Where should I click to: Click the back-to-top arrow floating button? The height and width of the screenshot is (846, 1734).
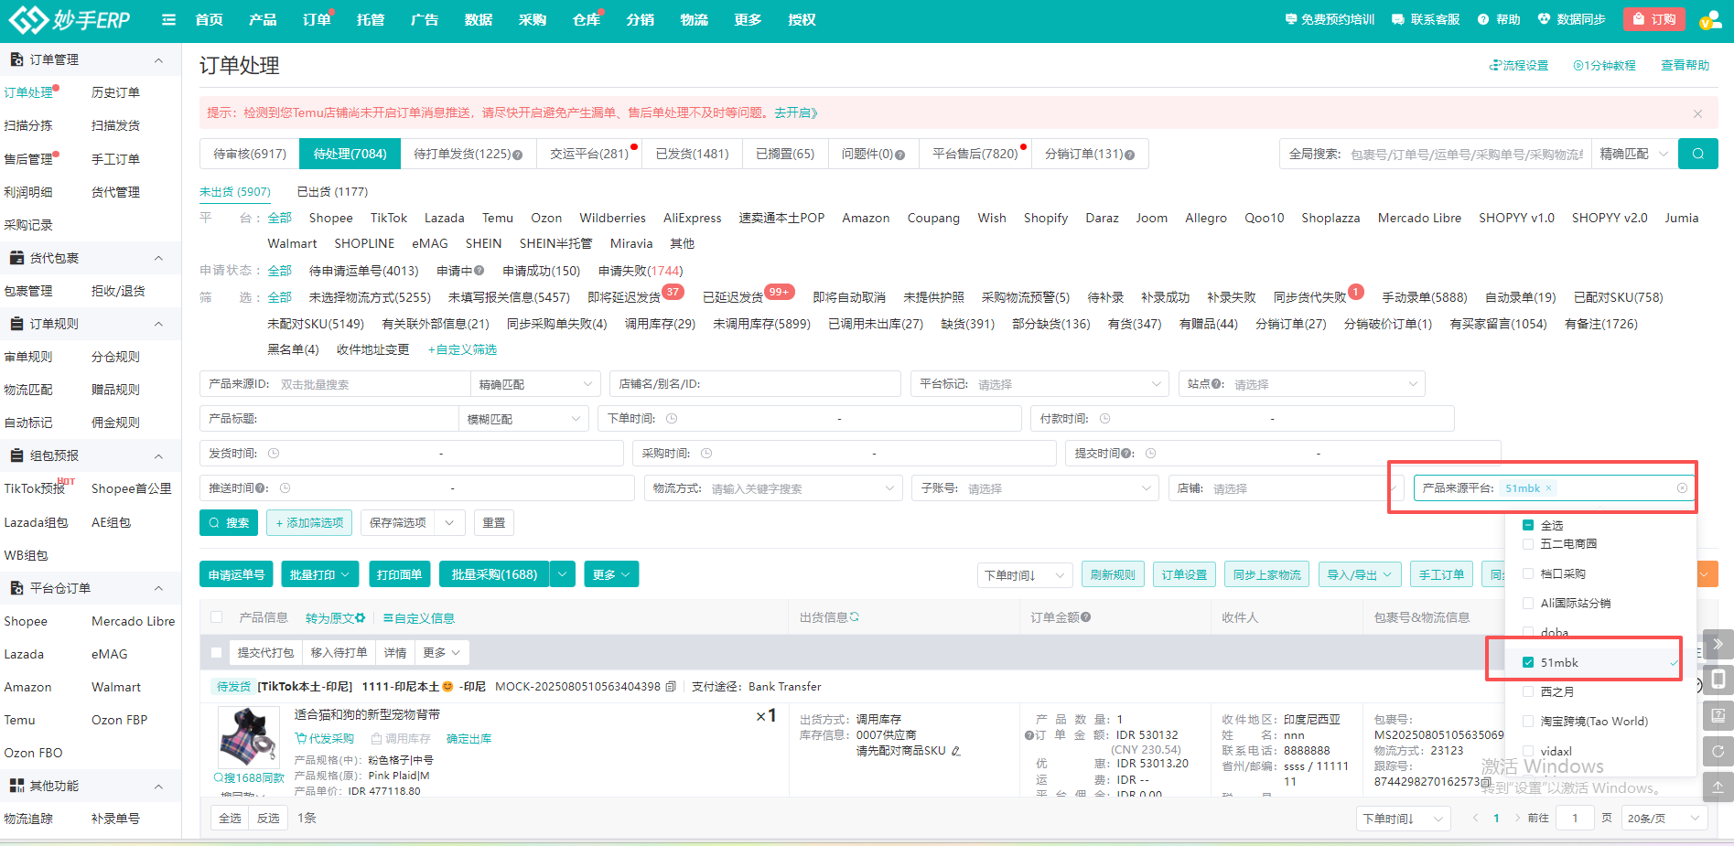pyautogui.click(x=1718, y=787)
